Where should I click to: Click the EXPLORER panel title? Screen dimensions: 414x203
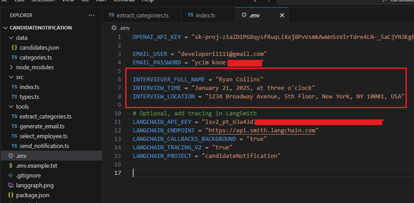(21, 15)
